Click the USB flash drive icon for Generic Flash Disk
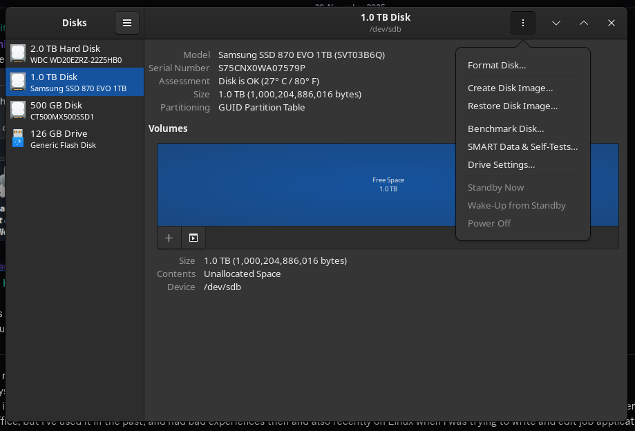The image size is (635, 431). pyautogui.click(x=19, y=138)
